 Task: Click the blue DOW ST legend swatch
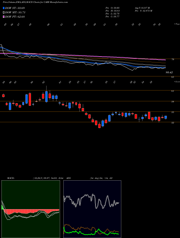(x=4, y=8)
